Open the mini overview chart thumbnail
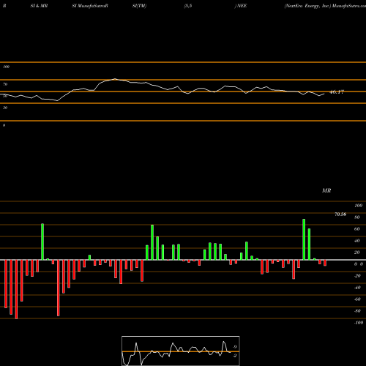The image size is (366, 366). (181, 351)
